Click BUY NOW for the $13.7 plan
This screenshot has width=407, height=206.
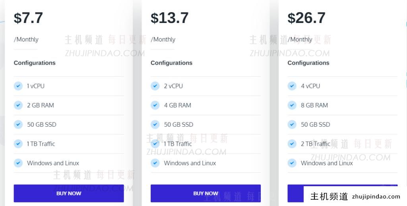pyautogui.click(x=205, y=193)
